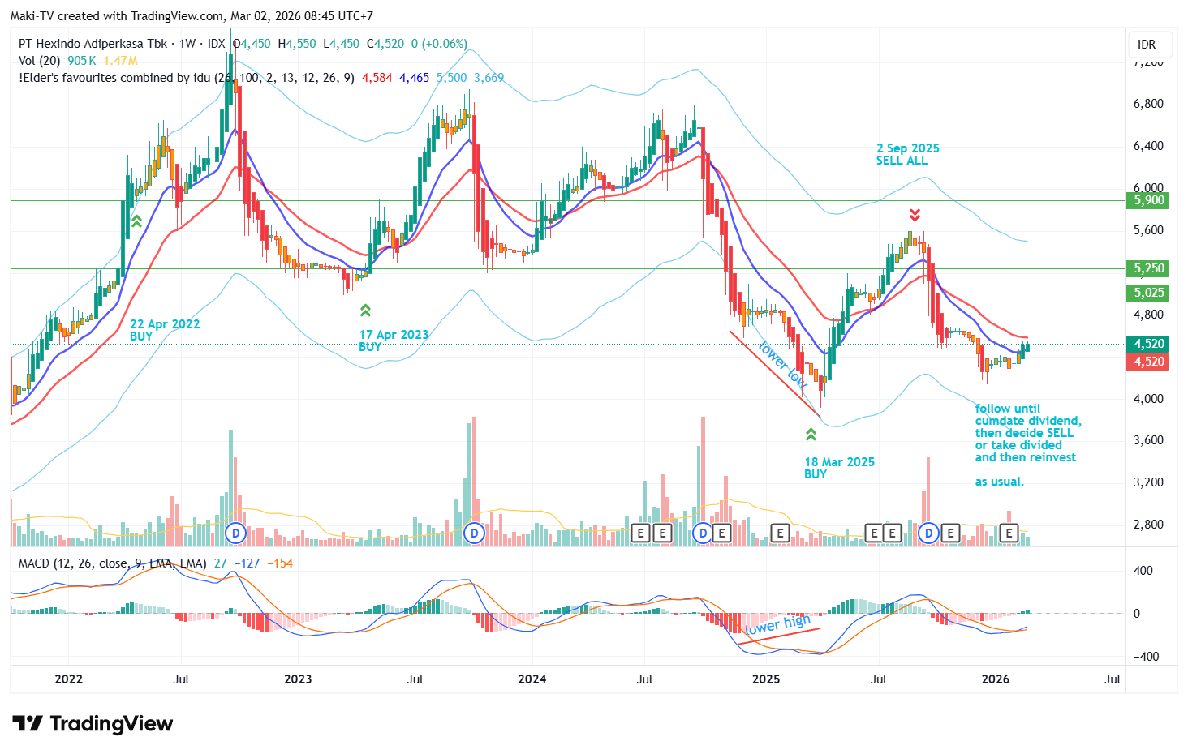Screen dimensions: 1188x754
Task: Select the '2 Sep 2025 SELL ALL' annotation
Action: (x=908, y=154)
